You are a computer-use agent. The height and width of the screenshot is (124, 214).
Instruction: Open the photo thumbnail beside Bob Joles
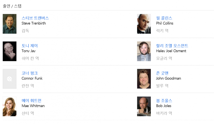click(144, 106)
